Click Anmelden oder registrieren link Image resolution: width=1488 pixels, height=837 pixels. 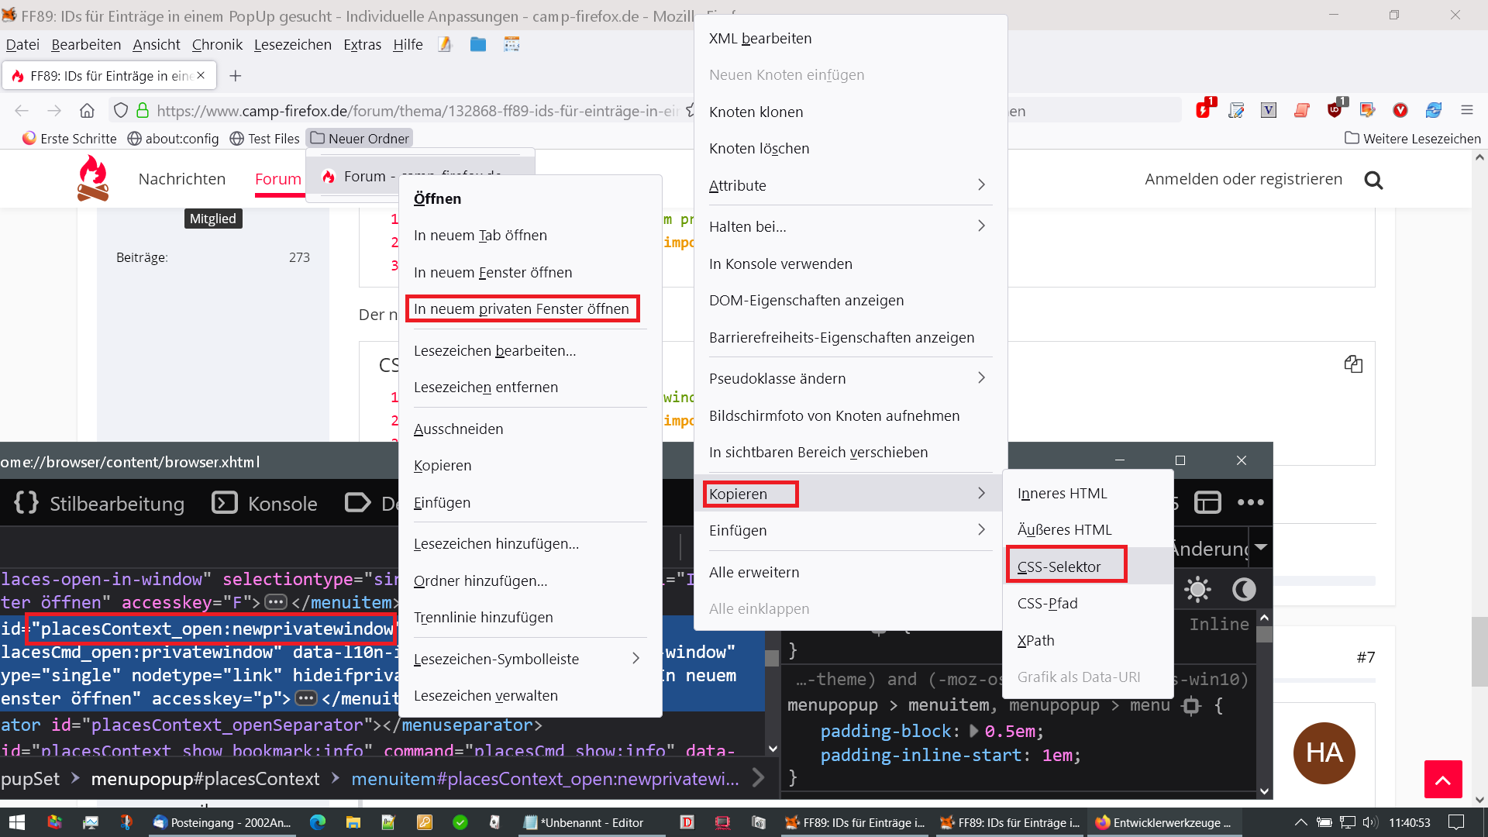[x=1243, y=179]
